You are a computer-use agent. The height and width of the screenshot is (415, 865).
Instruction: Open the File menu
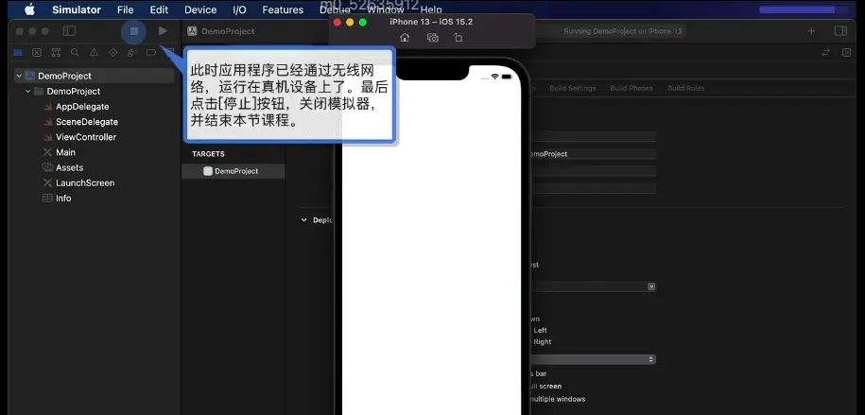pos(125,10)
